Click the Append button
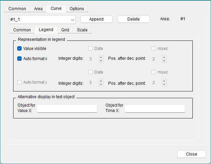 pyautogui.click(x=96, y=19)
